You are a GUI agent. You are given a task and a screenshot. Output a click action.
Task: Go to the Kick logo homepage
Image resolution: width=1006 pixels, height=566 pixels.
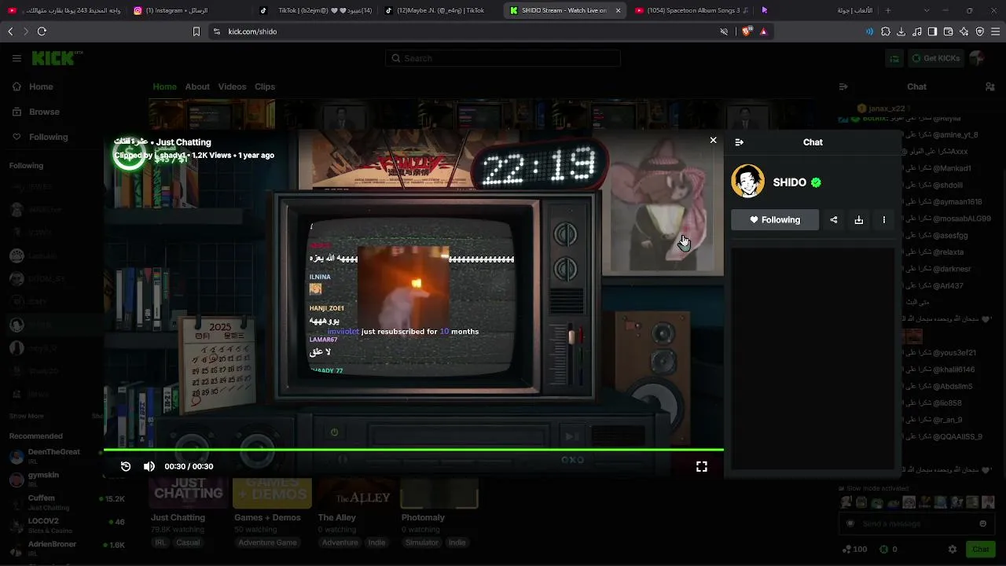57,57
